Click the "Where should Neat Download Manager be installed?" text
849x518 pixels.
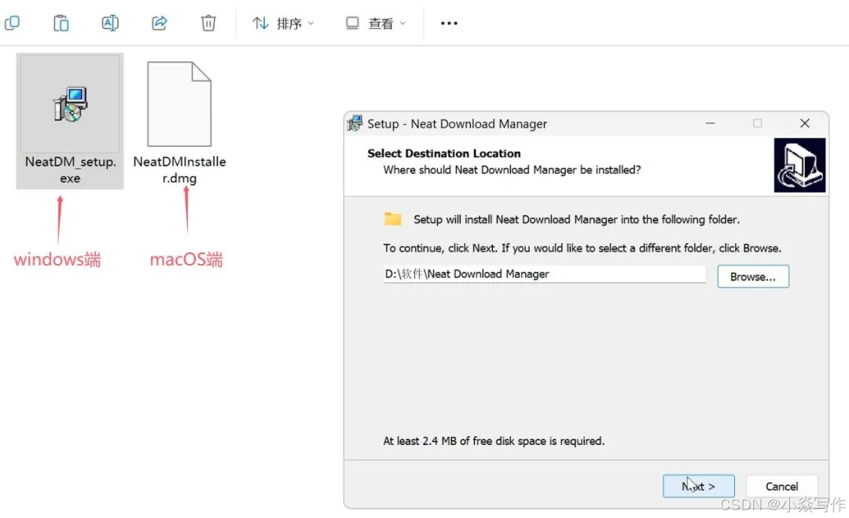click(x=512, y=170)
